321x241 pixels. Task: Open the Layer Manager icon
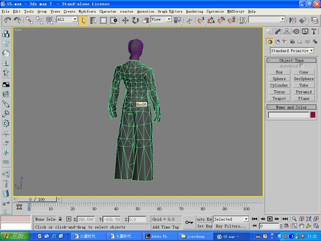315,20
